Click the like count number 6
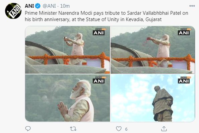This screenshot has width=199, height=133. point(126,129)
